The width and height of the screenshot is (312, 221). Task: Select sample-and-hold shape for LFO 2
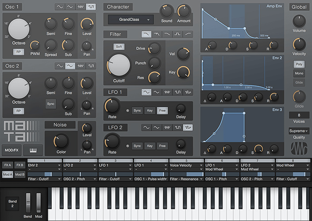[188, 127]
